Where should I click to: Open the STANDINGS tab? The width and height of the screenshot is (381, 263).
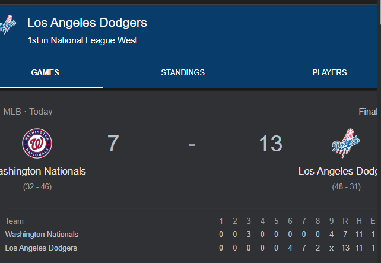183,73
